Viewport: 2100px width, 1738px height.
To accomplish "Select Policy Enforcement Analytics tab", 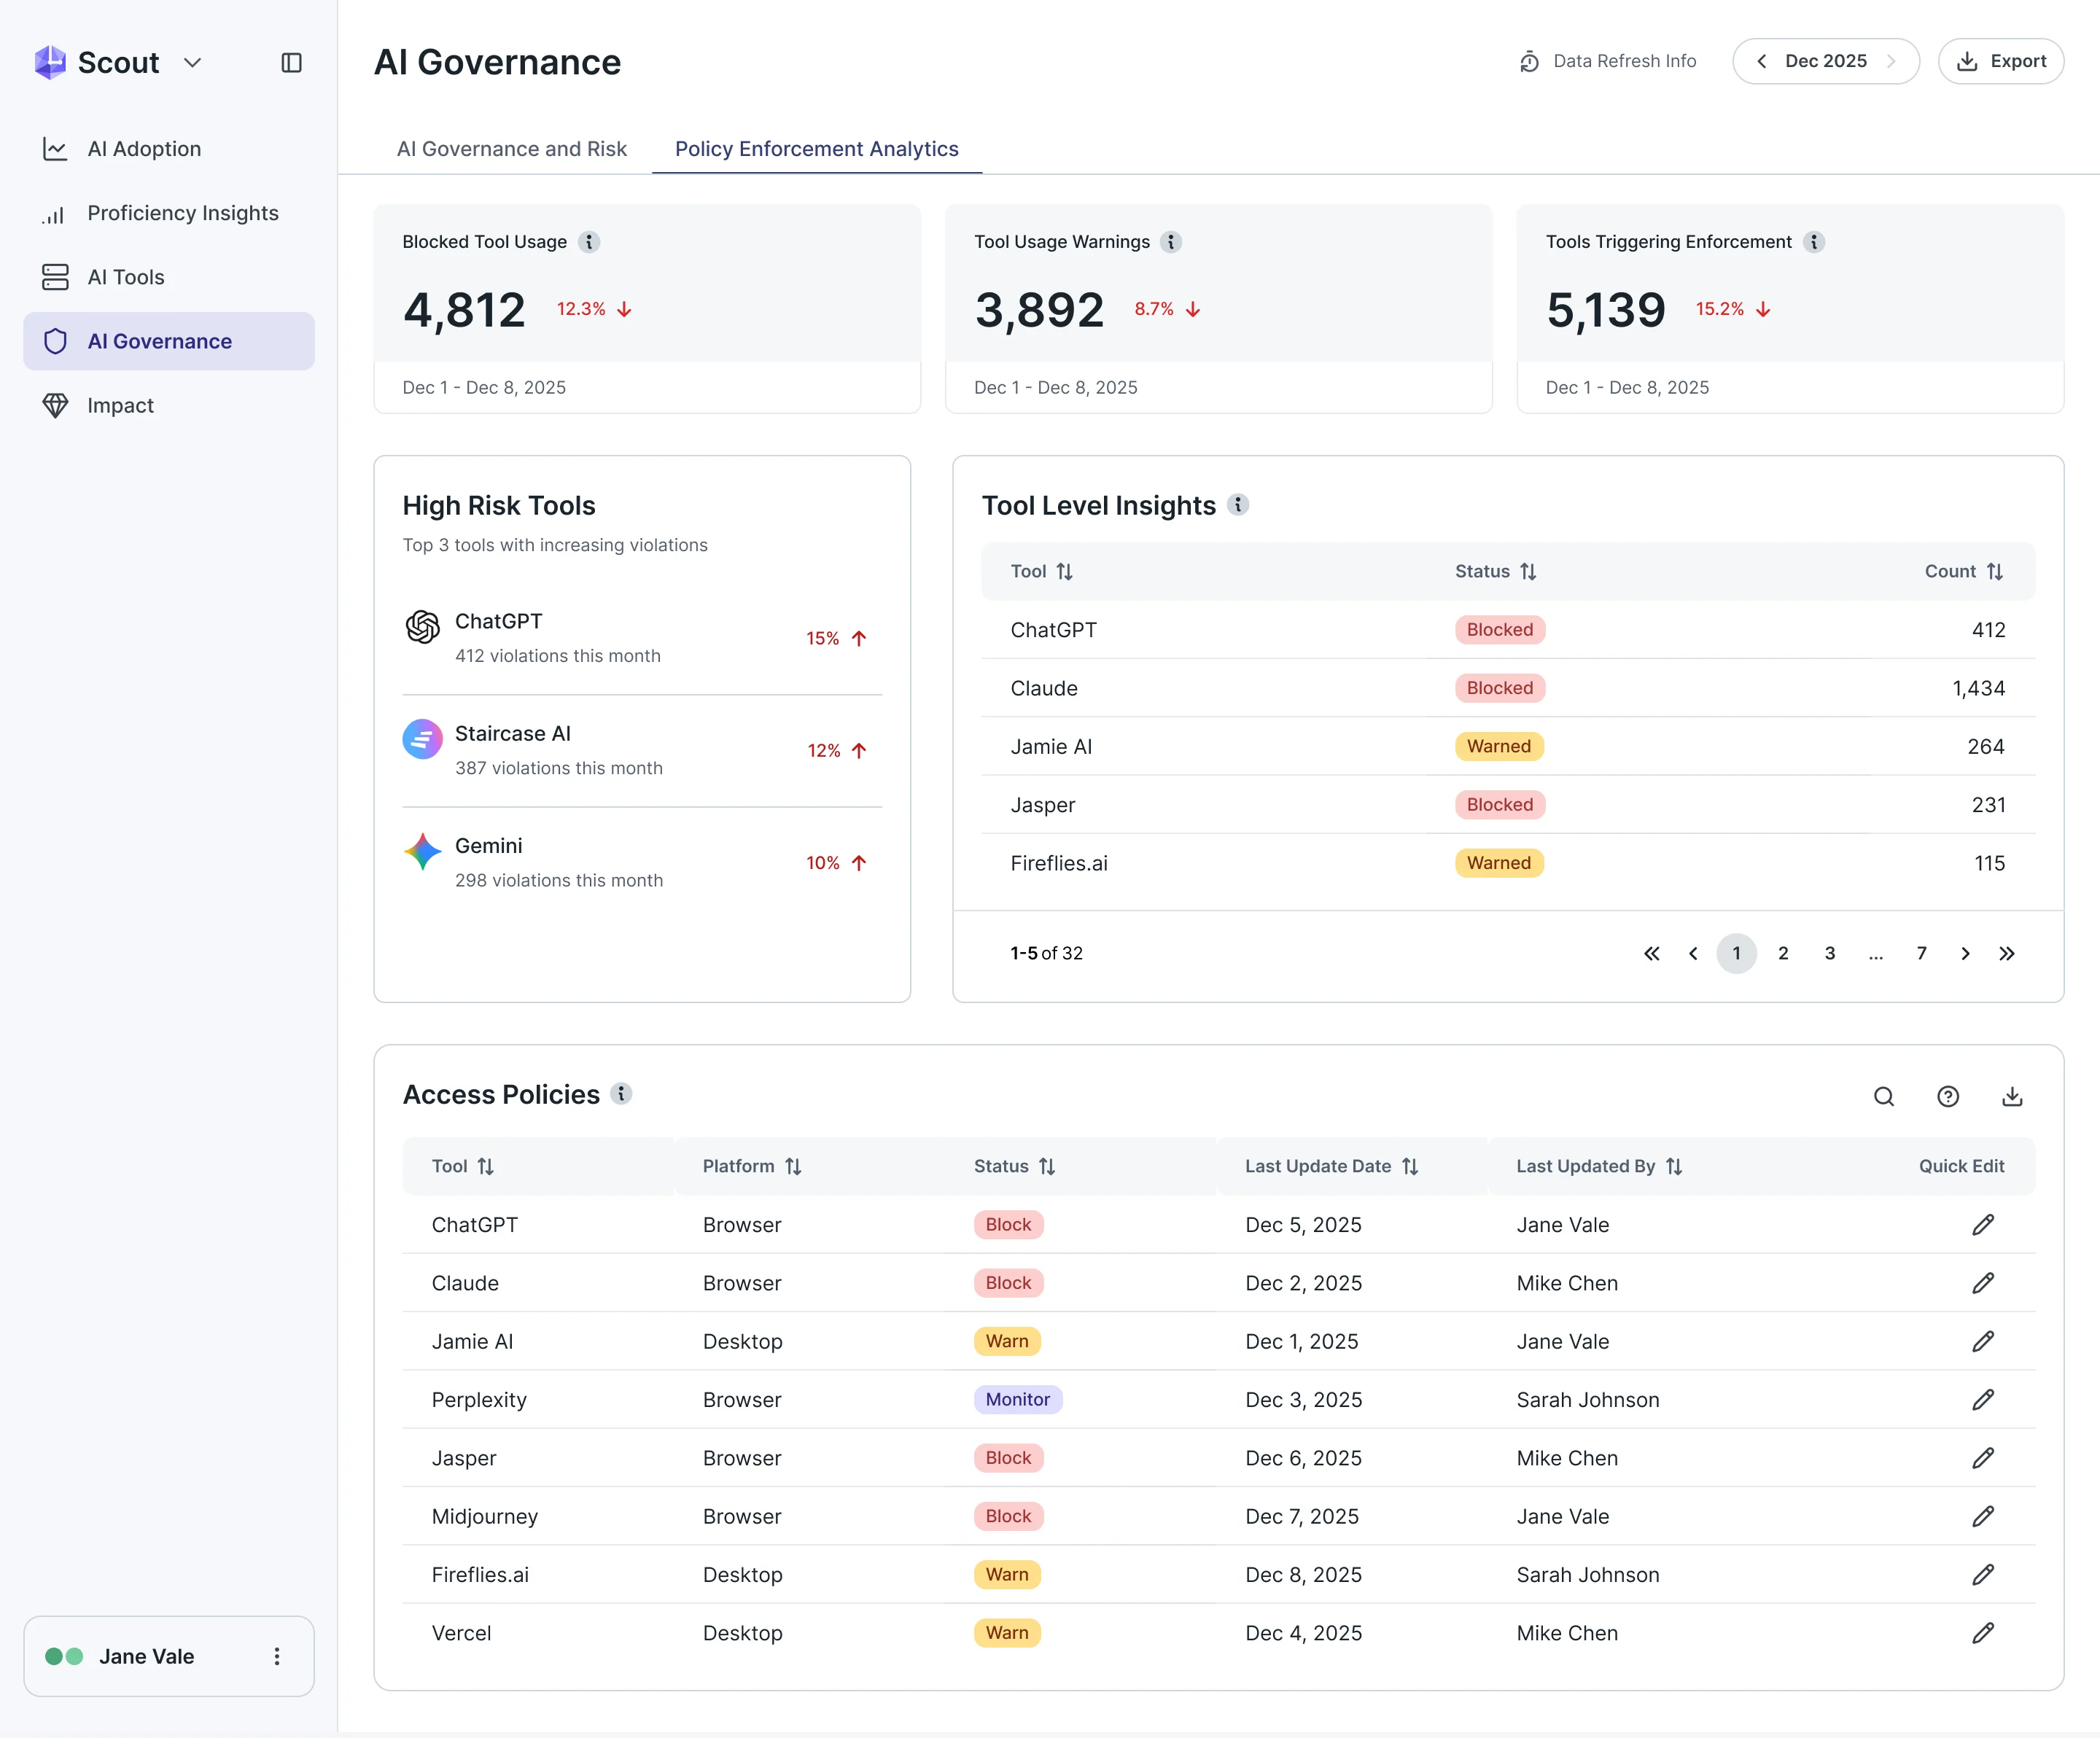I will point(816,149).
